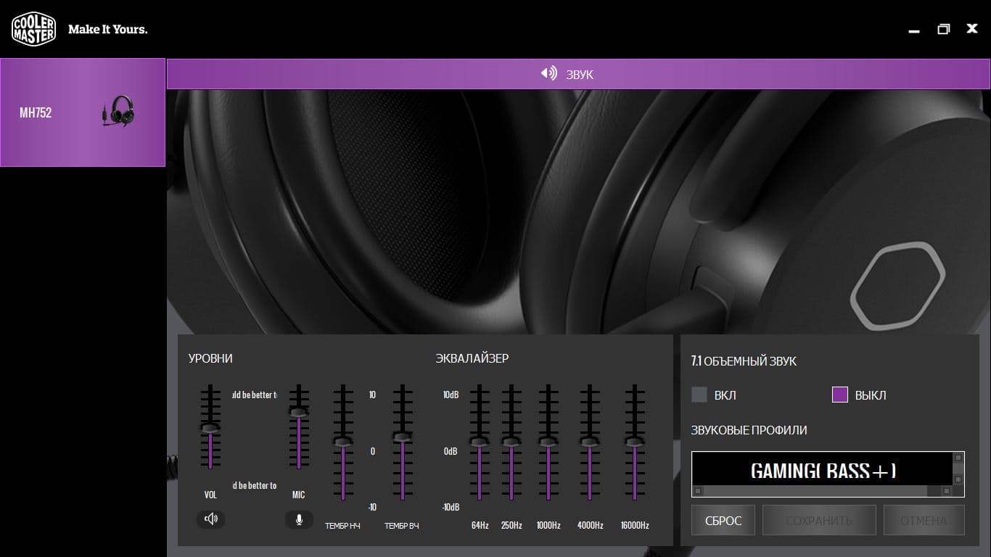Click the MH752 headset icon
The image size is (991, 557).
tap(118, 112)
